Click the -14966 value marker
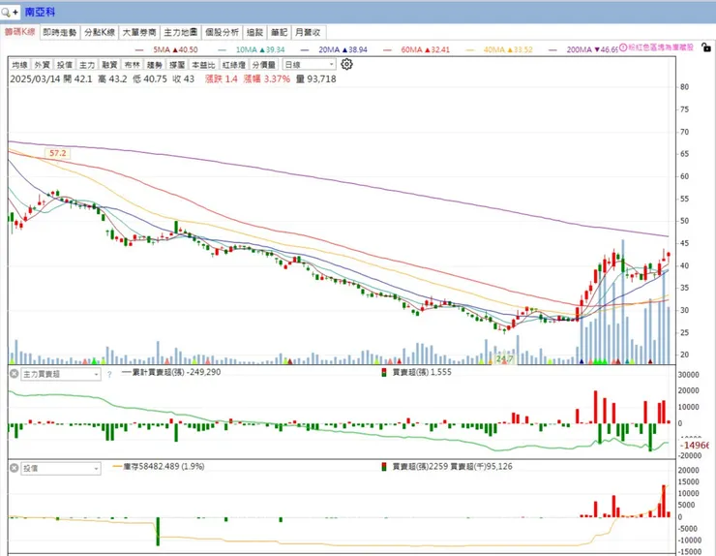The width and height of the screenshot is (716, 556). (694, 445)
